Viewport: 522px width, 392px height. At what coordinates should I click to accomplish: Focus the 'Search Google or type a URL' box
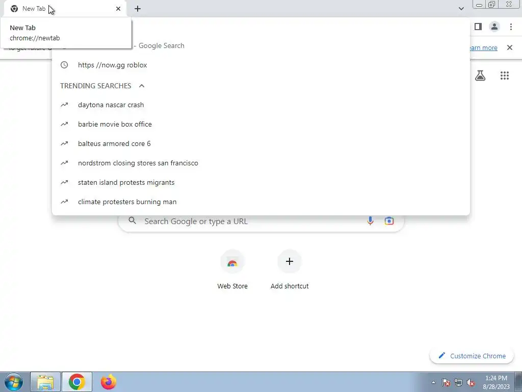(261, 222)
